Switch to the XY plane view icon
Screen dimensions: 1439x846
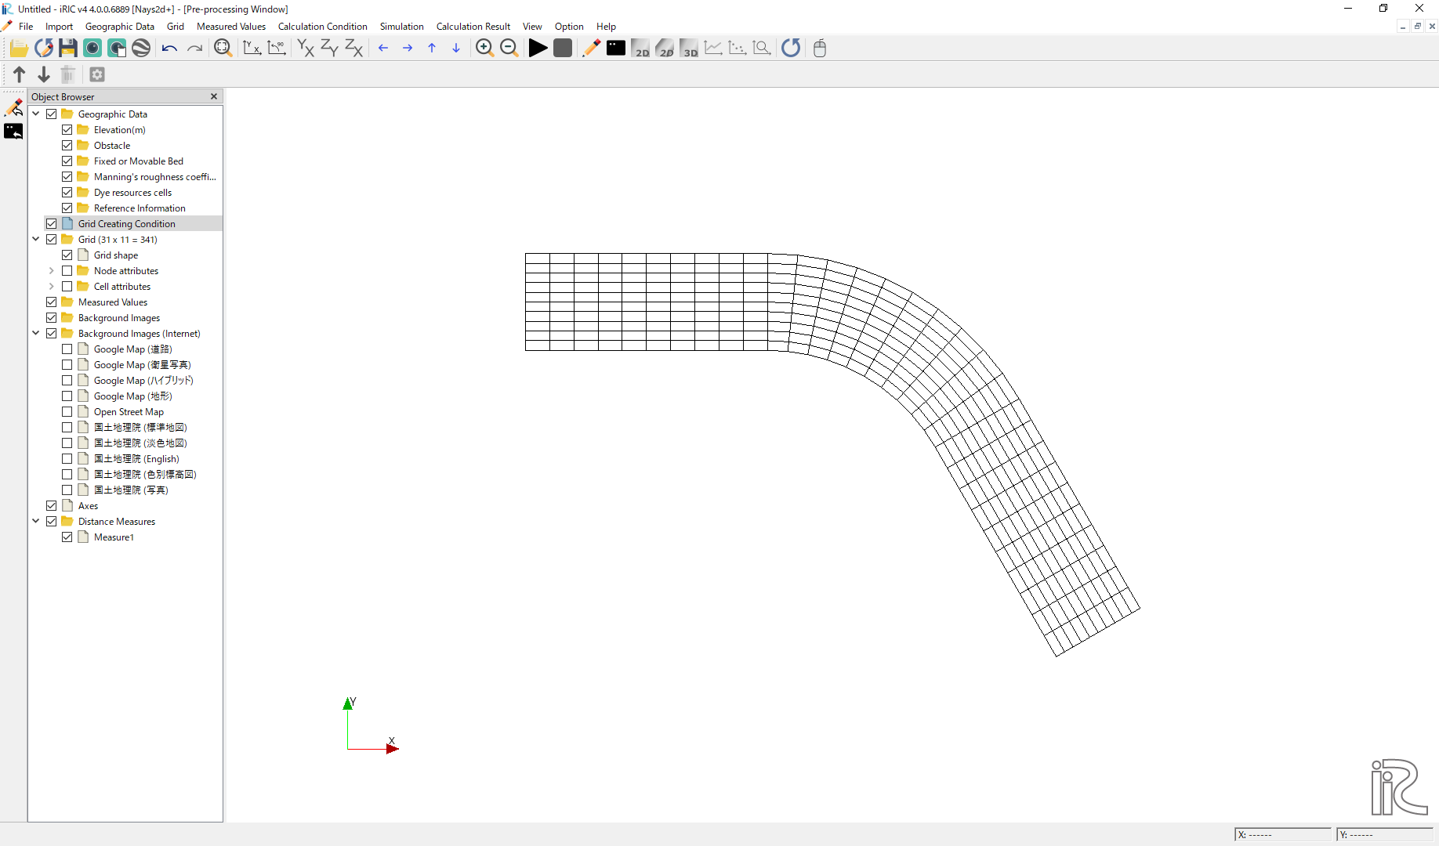point(305,49)
